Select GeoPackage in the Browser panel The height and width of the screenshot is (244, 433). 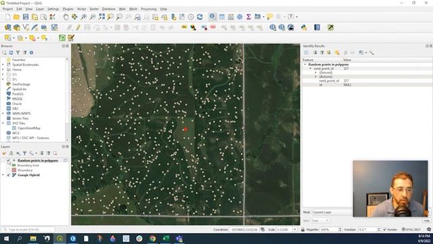point(21,84)
